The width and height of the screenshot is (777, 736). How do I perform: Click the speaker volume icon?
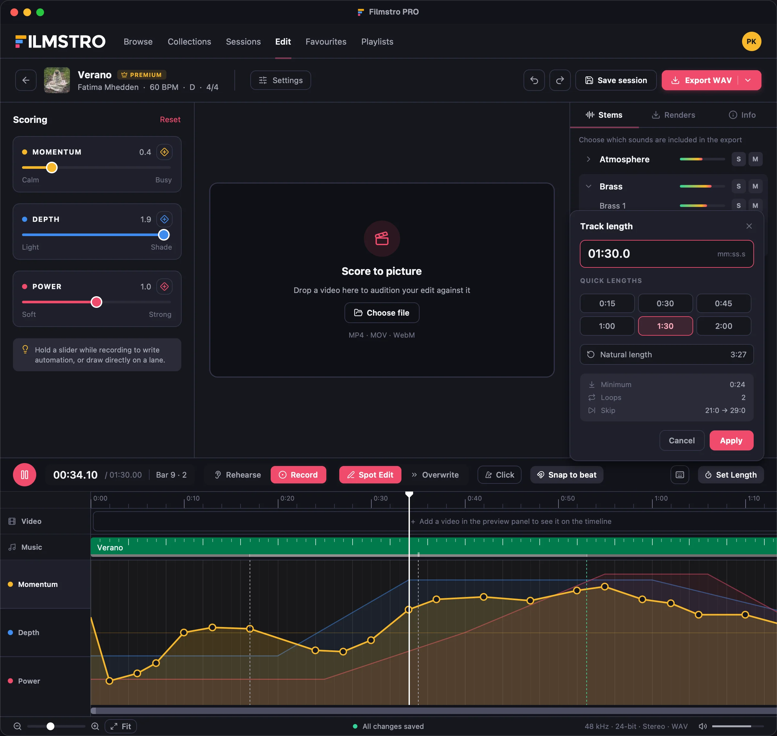pos(703,726)
